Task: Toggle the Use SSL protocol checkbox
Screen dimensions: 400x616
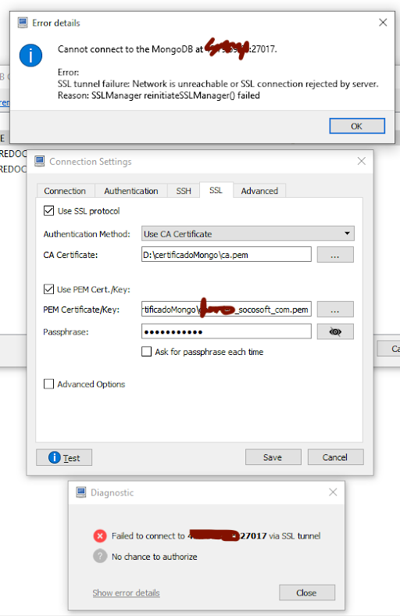Action: point(48,211)
